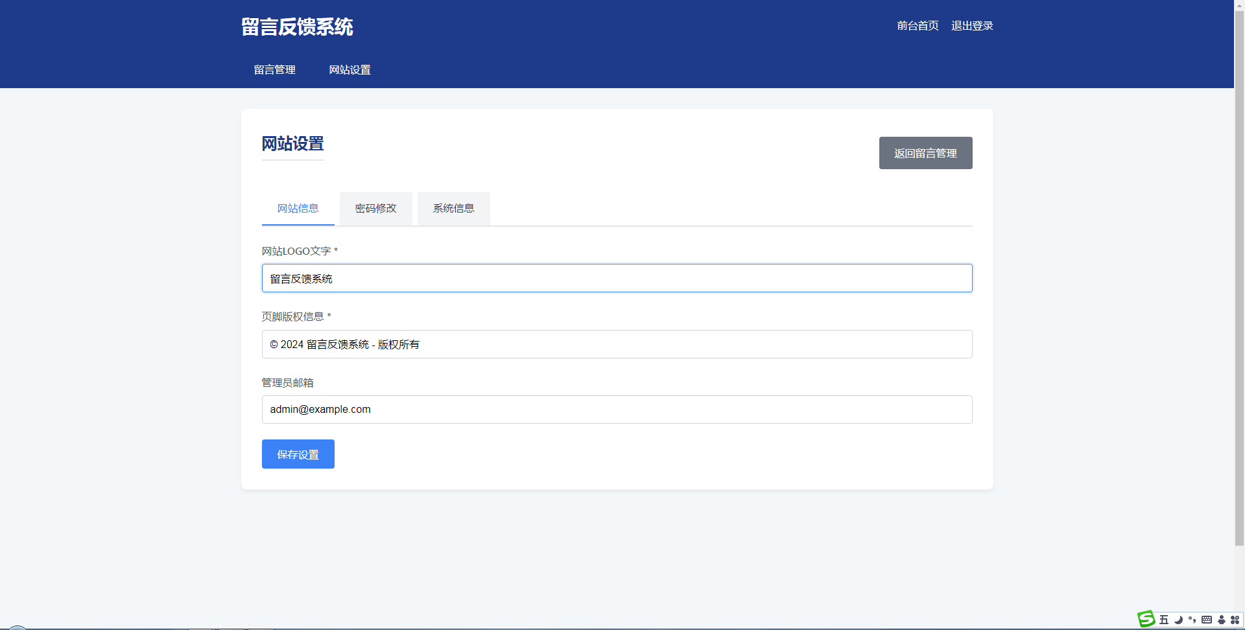Open the 系统信息 tab
This screenshot has height=630, width=1245.
[x=453, y=208]
